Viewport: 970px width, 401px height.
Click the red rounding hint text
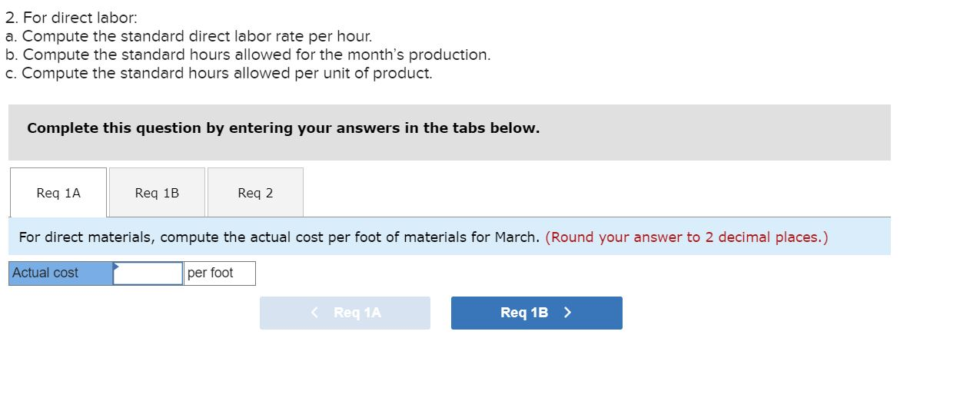coord(686,237)
